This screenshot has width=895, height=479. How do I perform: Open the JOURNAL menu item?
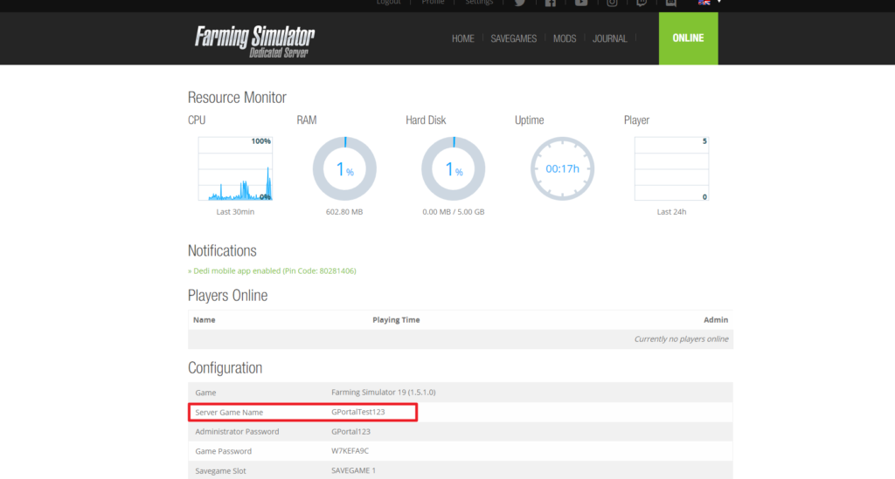(609, 38)
